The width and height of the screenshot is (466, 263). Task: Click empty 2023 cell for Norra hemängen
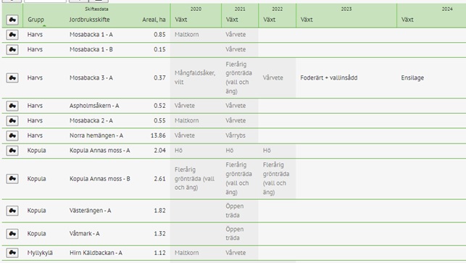(346, 135)
